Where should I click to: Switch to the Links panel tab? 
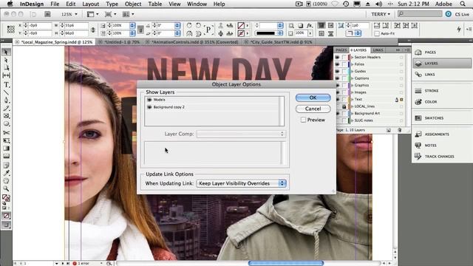coord(378,50)
